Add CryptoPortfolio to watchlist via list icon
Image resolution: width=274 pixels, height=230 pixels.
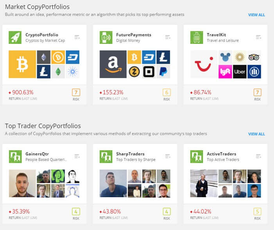[x=77, y=37]
